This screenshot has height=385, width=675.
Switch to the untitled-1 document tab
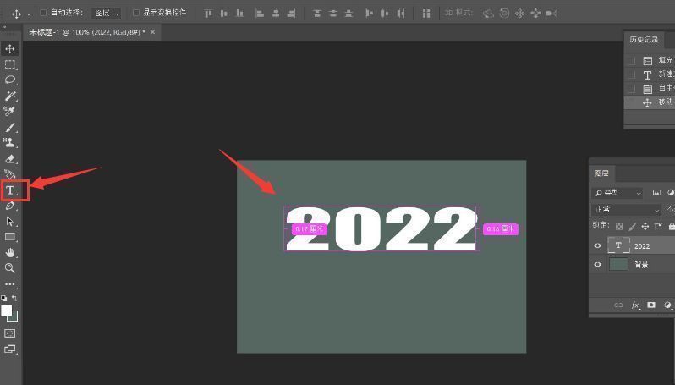pos(85,32)
